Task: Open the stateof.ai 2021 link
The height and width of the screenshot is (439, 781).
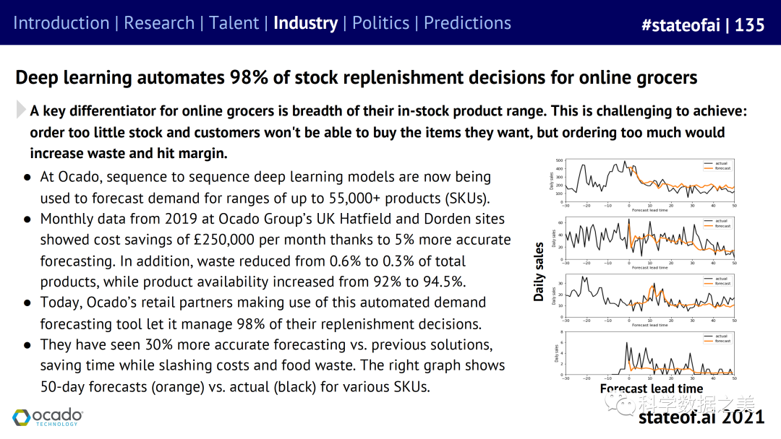Action: point(701,417)
